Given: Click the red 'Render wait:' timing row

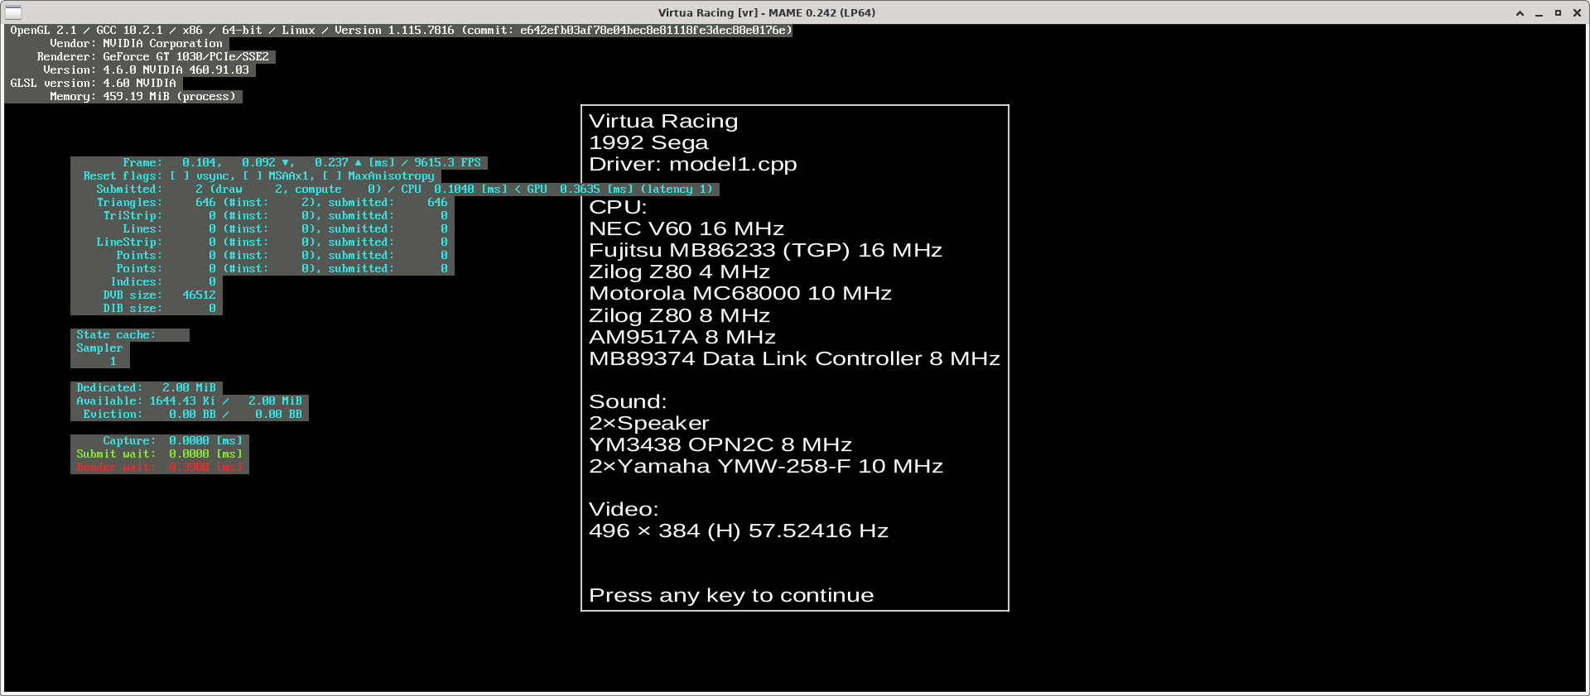Looking at the screenshot, I should pyautogui.click(x=159, y=468).
